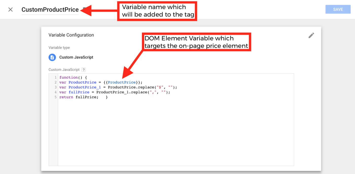Viewport: 355px width, 174px height.
Task: Click the pencil edit icon in Variable Configuration
Action: click(311, 35)
